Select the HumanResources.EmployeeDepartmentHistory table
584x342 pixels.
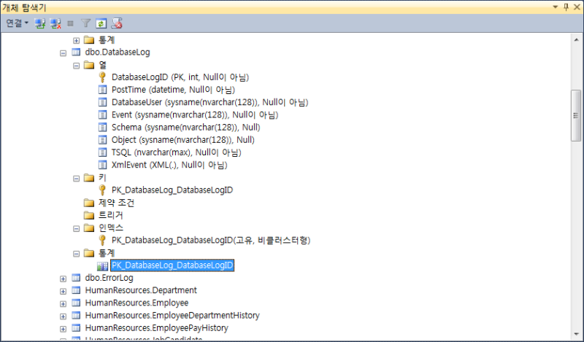click(x=172, y=315)
